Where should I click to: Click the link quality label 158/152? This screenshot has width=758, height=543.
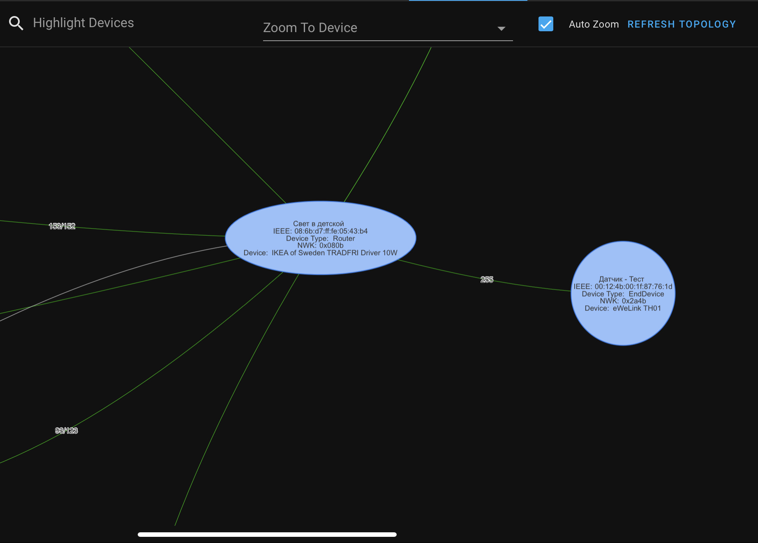[62, 226]
